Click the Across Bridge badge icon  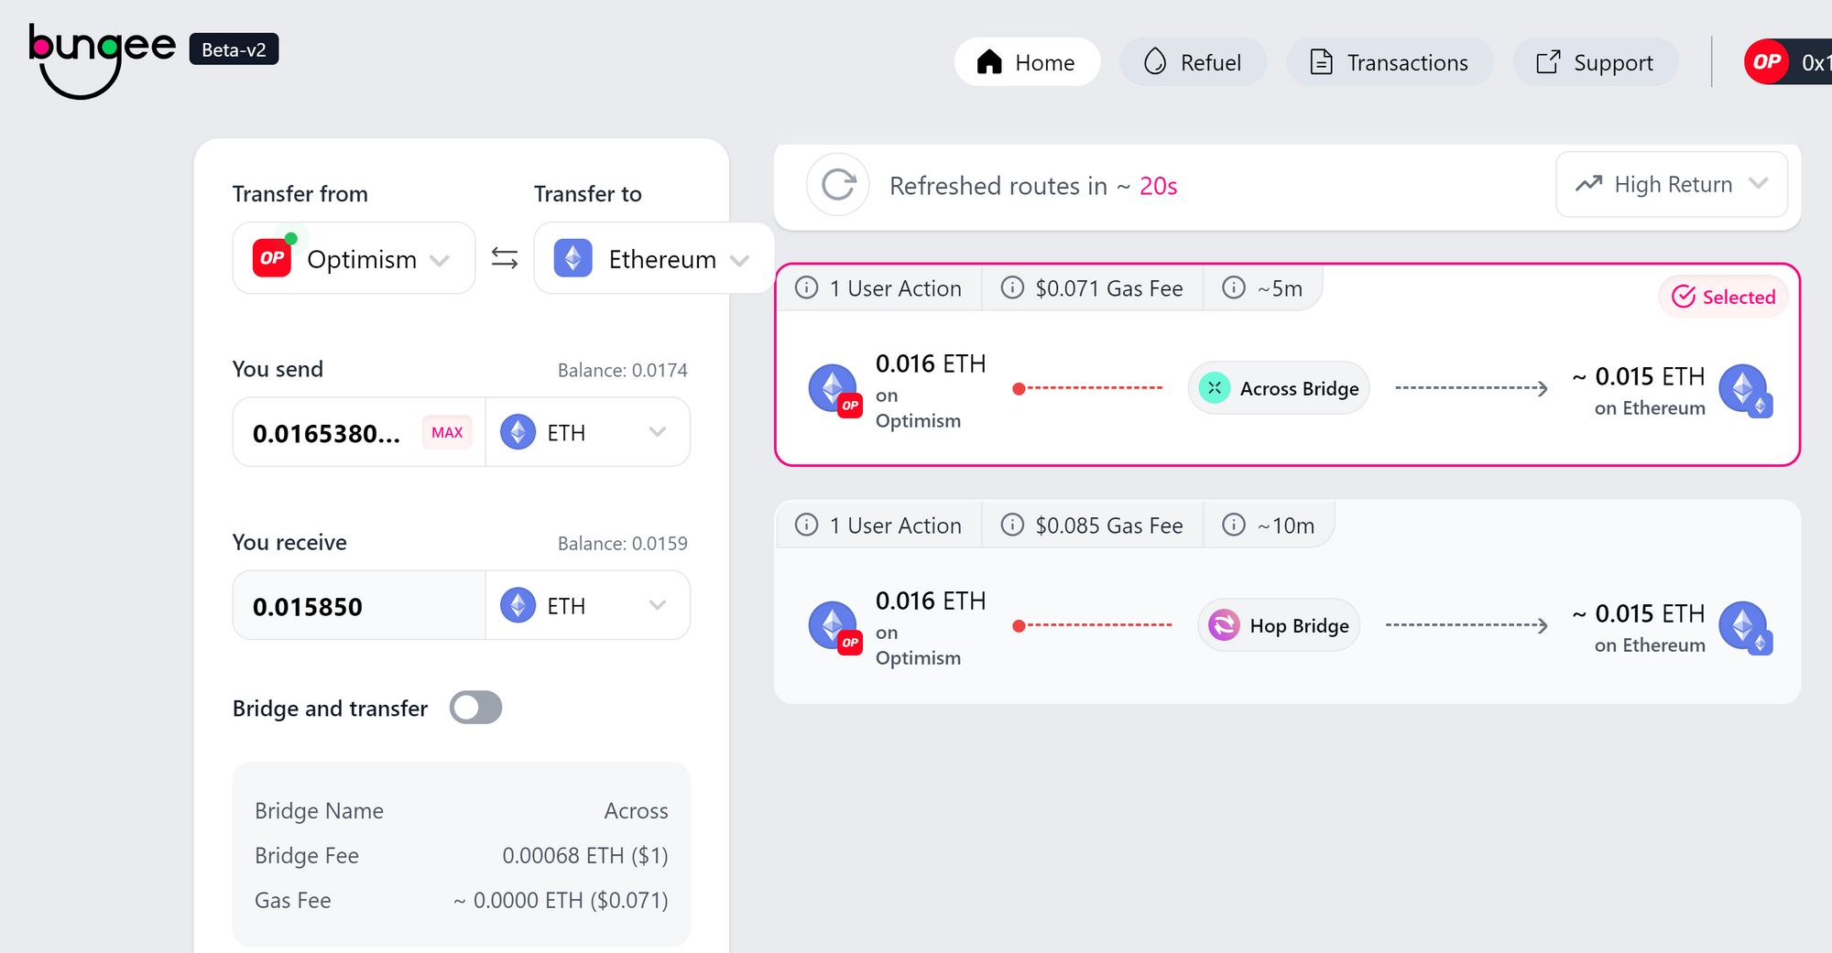point(1215,388)
